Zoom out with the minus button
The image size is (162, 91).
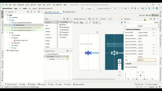[120, 69]
